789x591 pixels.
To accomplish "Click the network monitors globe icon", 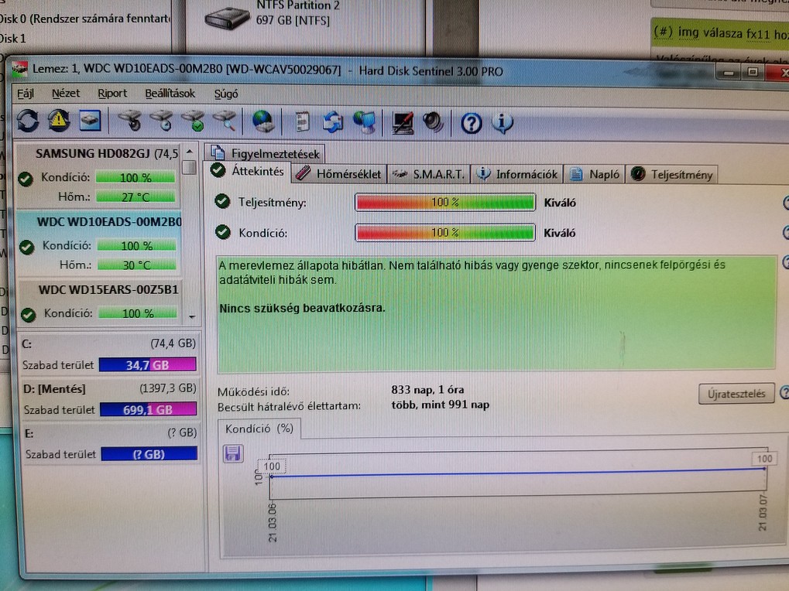I will [x=365, y=123].
